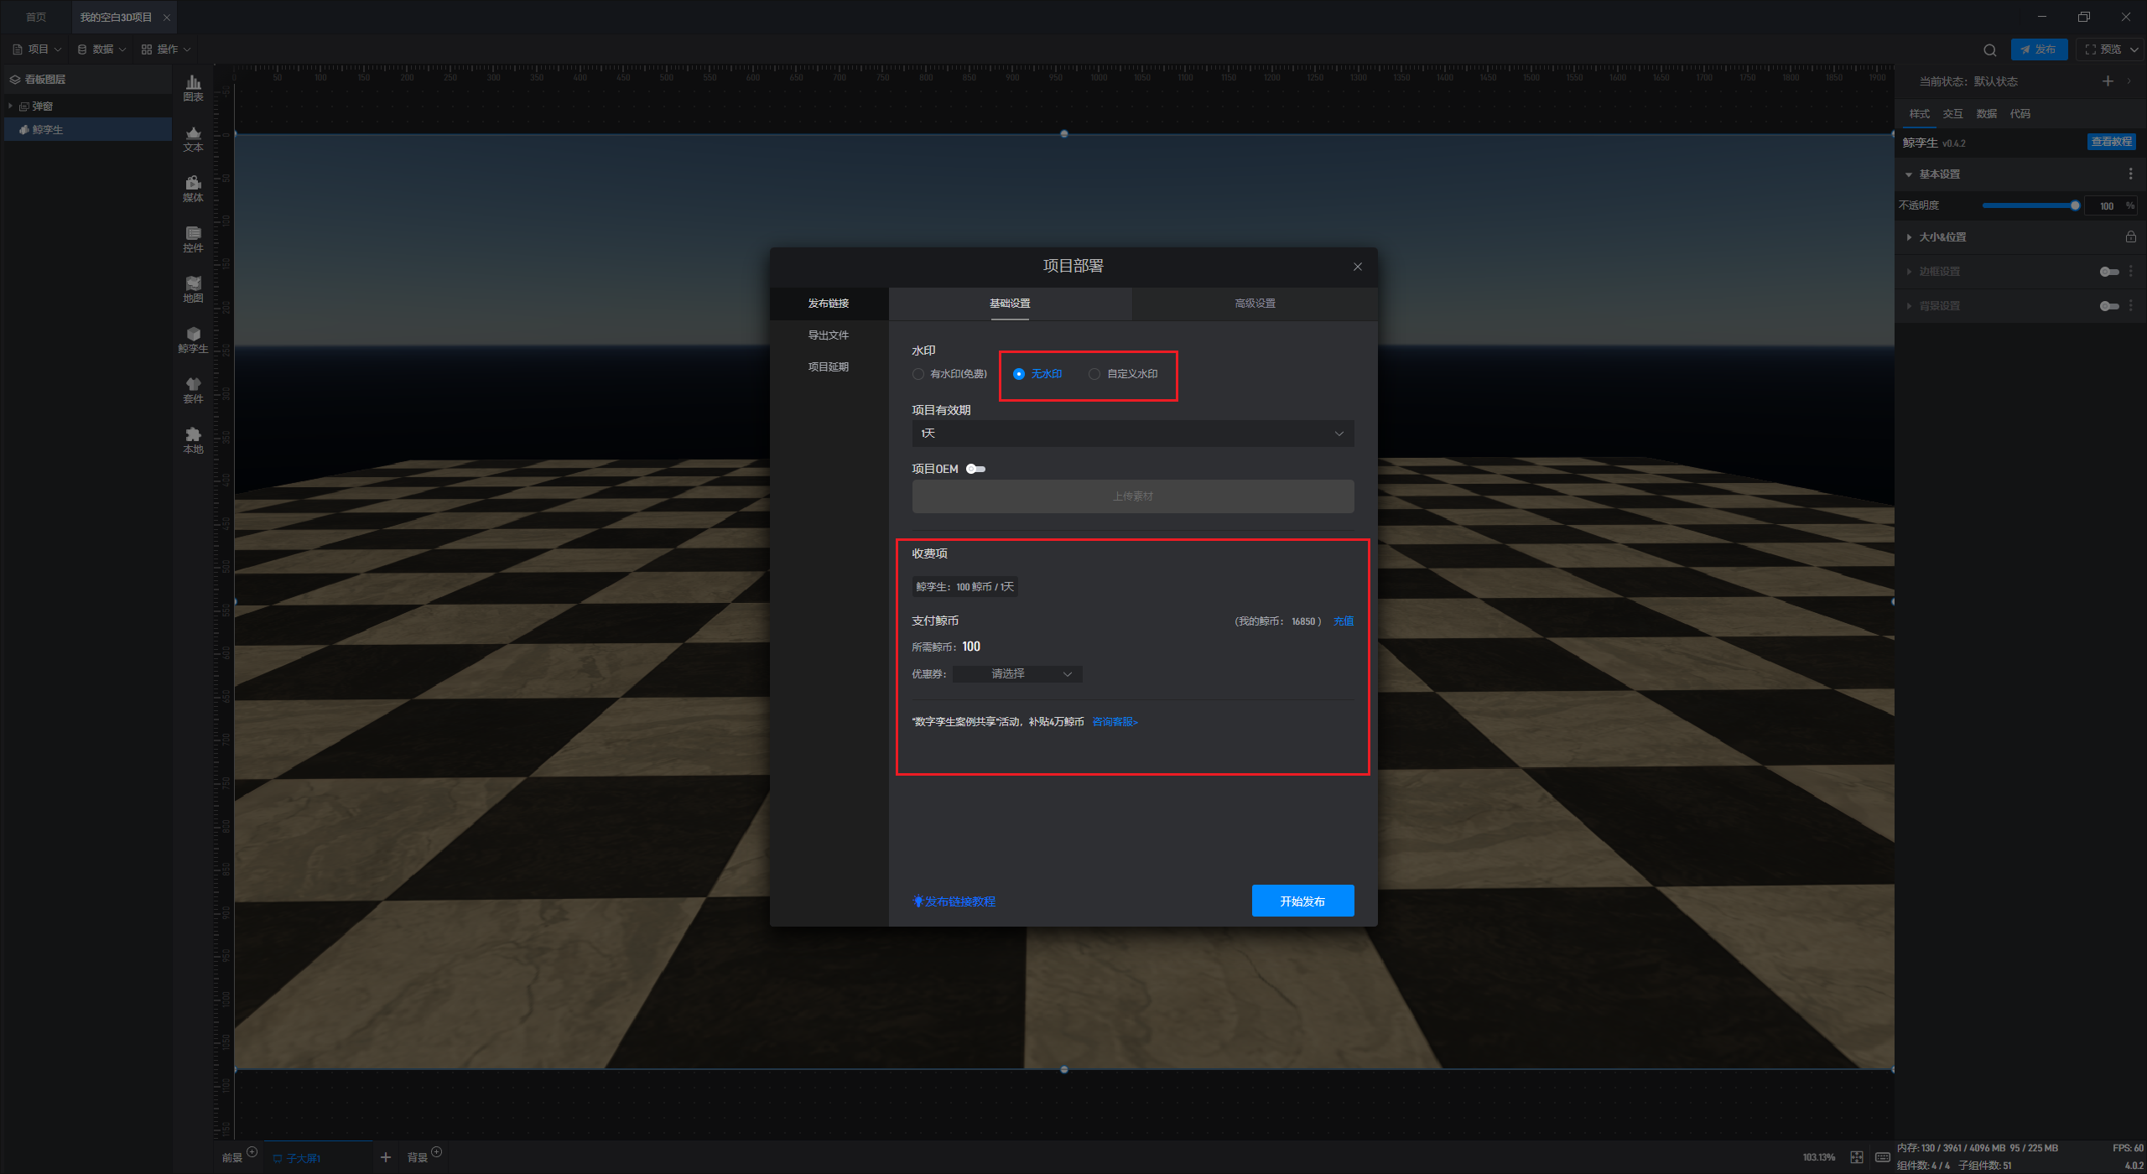Image resolution: width=2147 pixels, height=1174 pixels.
Task: Select 导出文件 in the dialog sidebar
Action: tap(828, 335)
